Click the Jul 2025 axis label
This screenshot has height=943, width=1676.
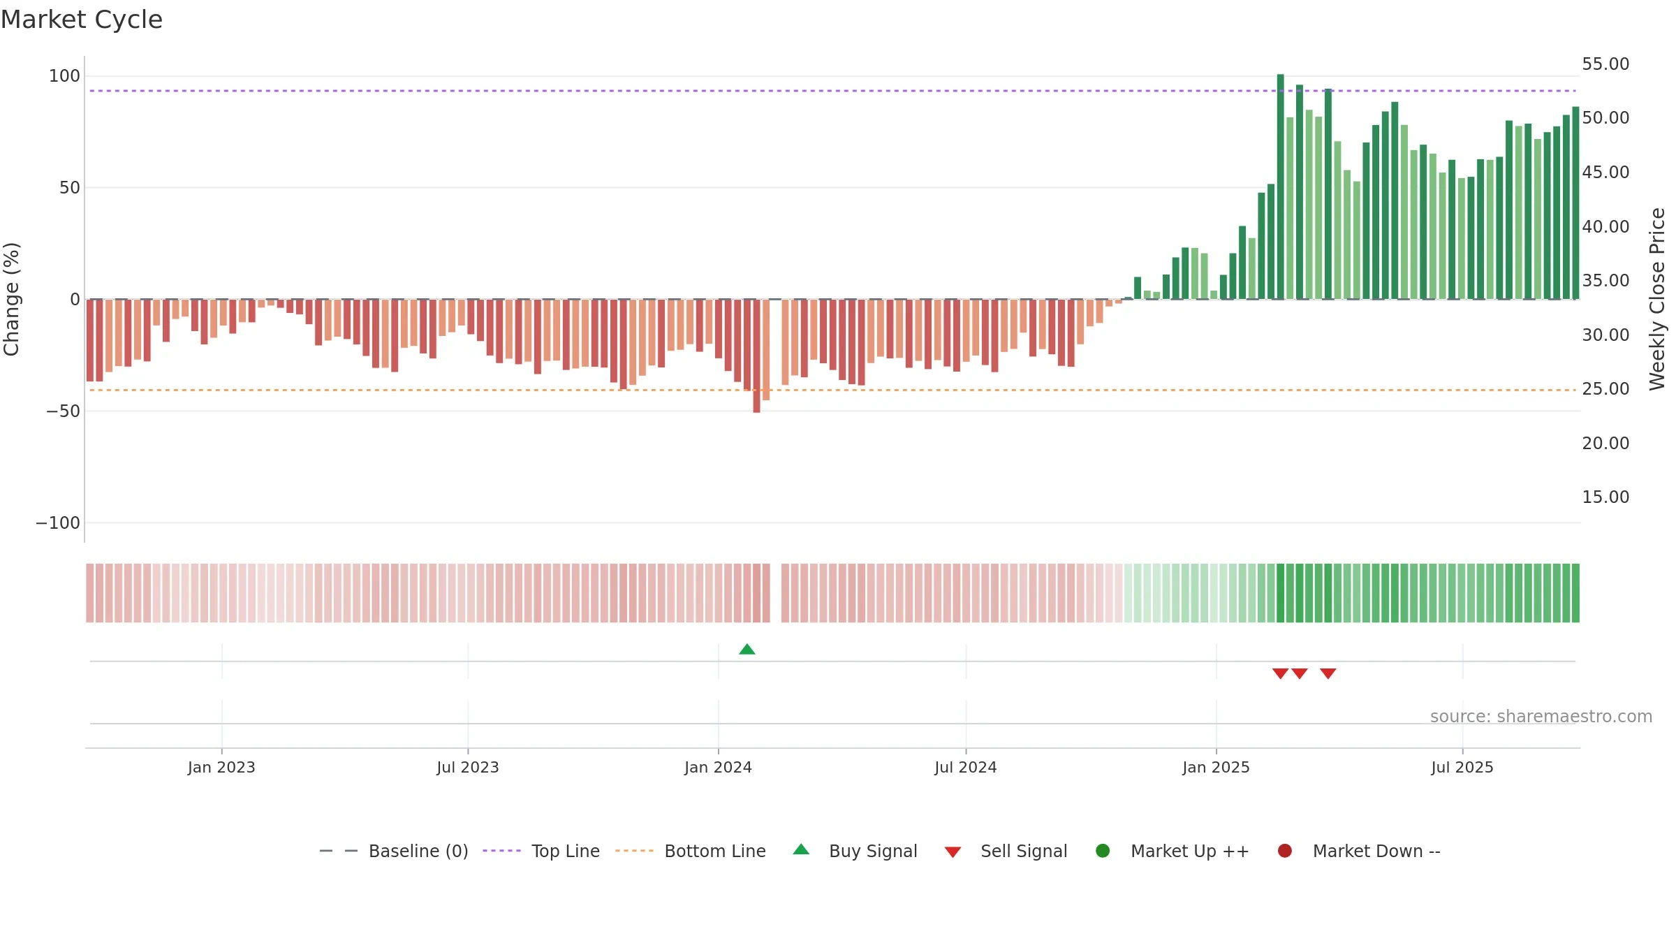coord(1462,768)
